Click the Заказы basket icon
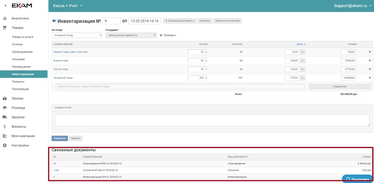The height and width of the screenshot is (183, 374). pyautogui.click(x=5, y=98)
